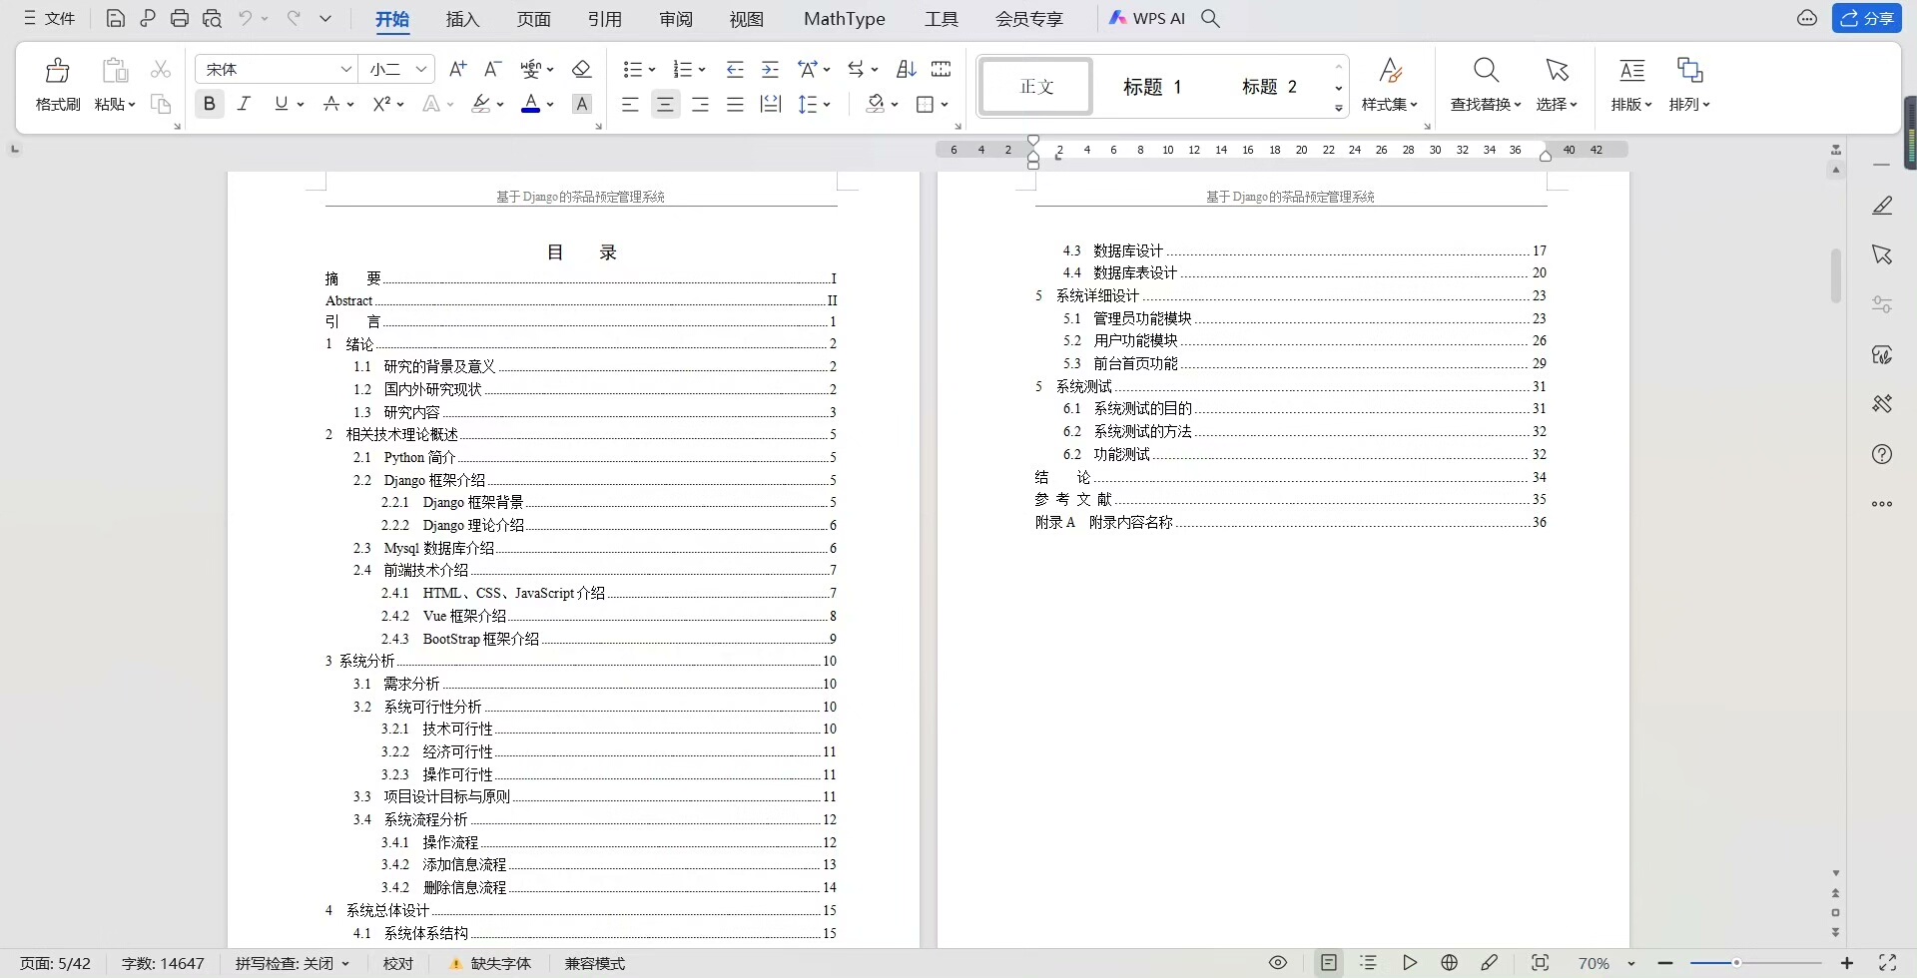
Task: Click the save icon in quick toolbar
Action: tap(116, 18)
